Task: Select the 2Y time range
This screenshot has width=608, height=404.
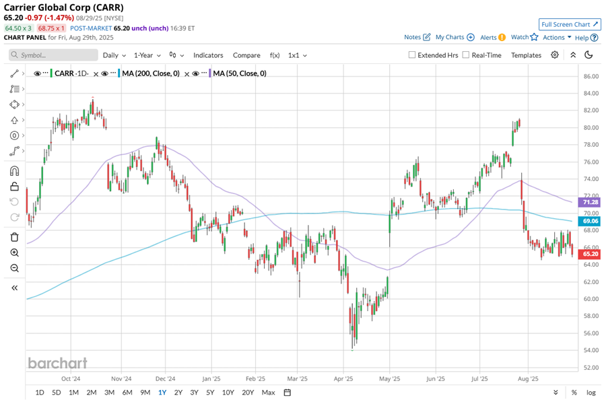Action: 178,393
